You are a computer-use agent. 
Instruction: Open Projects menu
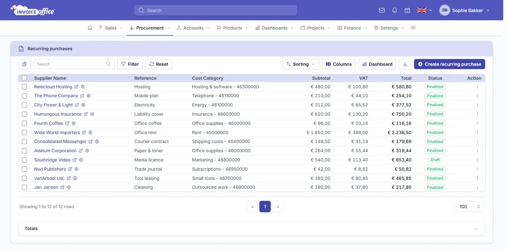[x=315, y=28]
